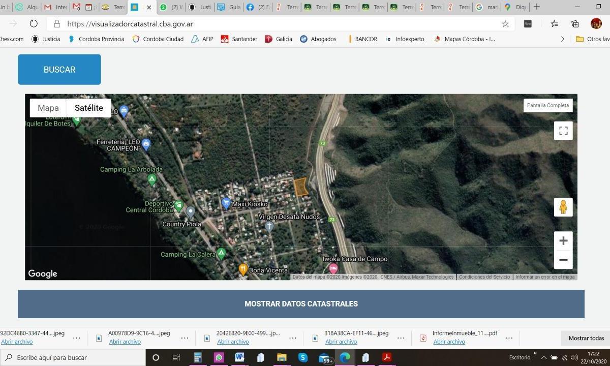This screenshot has height=366, width=610.
Task: Expand more bookmarks chevron
Action: (562, 39)
